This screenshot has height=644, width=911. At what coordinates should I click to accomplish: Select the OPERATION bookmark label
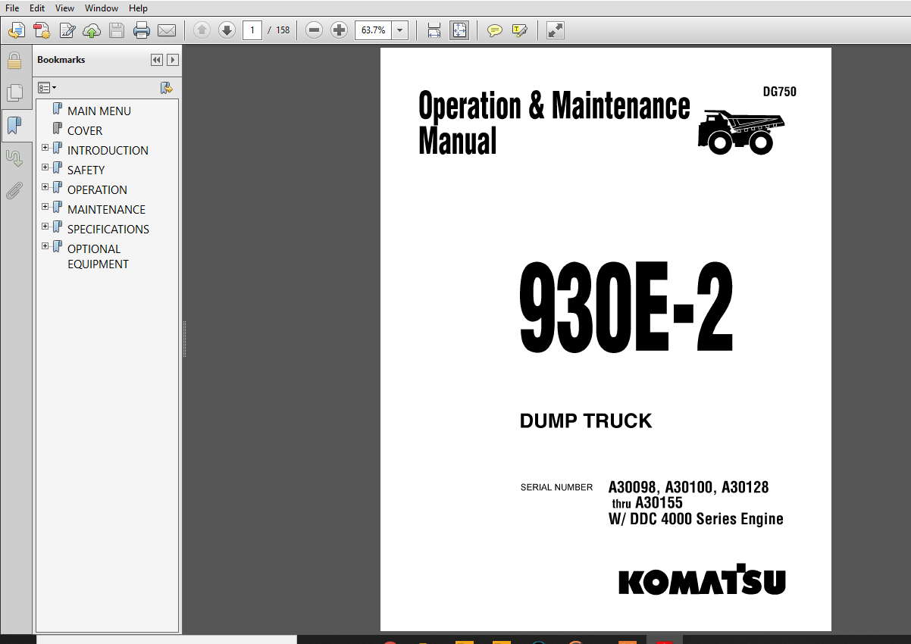pyautogui.click(x=97, y=189)
